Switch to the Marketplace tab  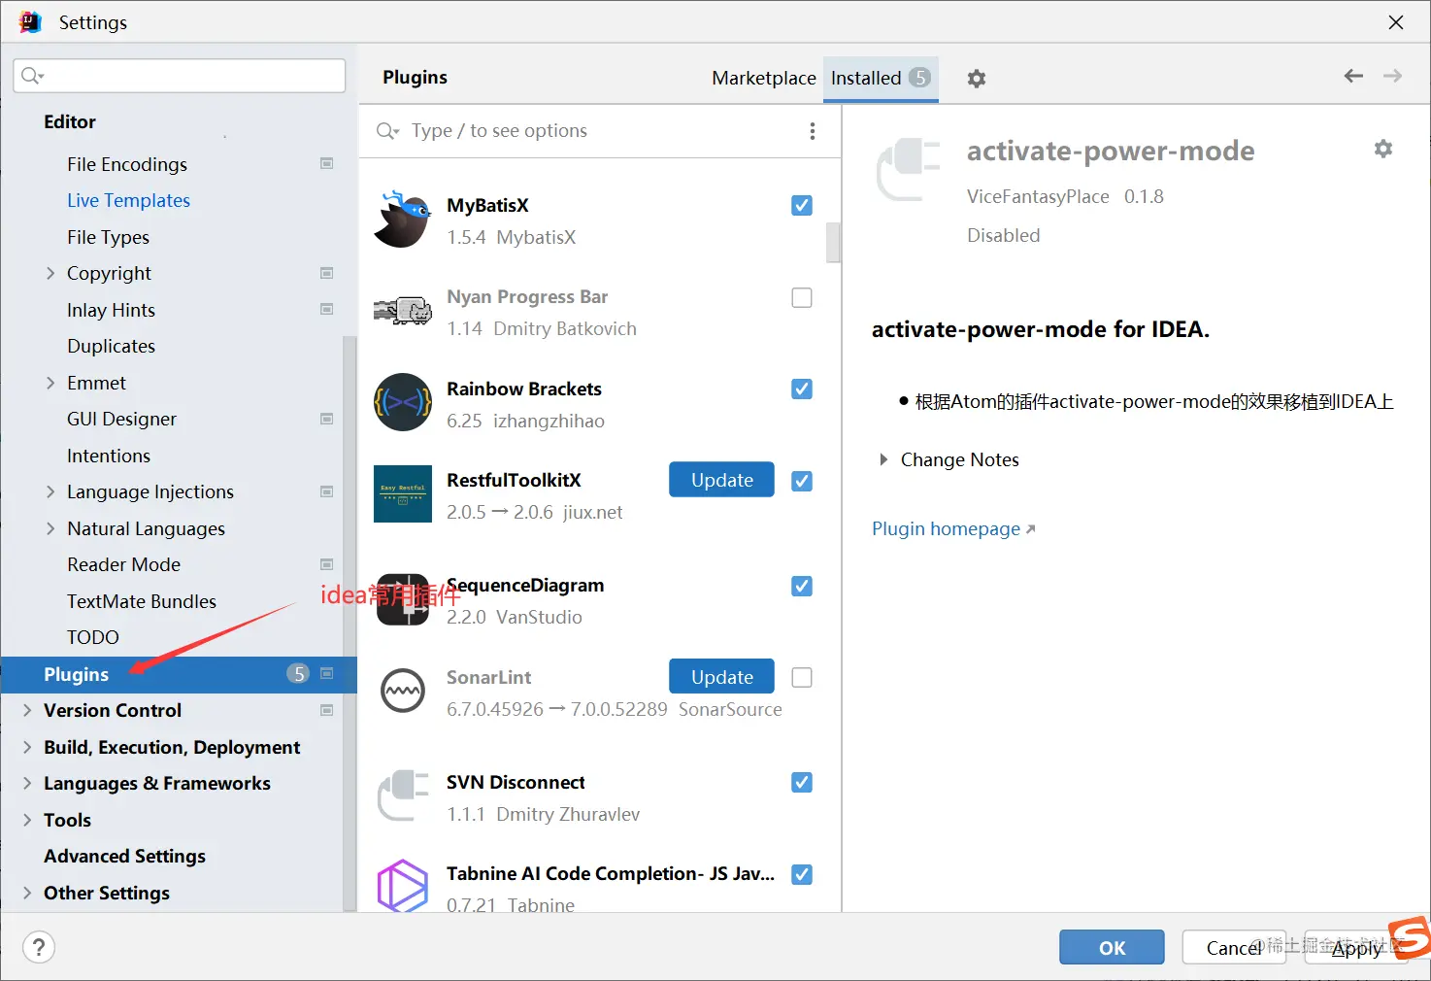coord(763,78)
